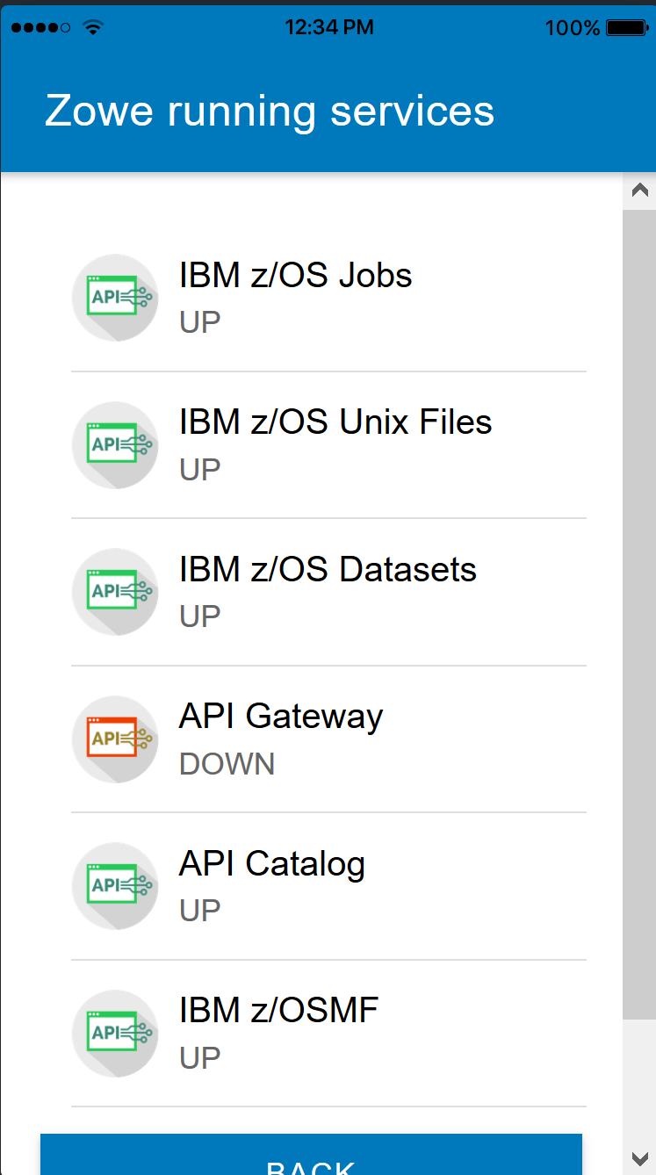This screenshot has width=656, height=1175.
Task: Tap the "Zowe running services" header title
Action: click(270, 112)
